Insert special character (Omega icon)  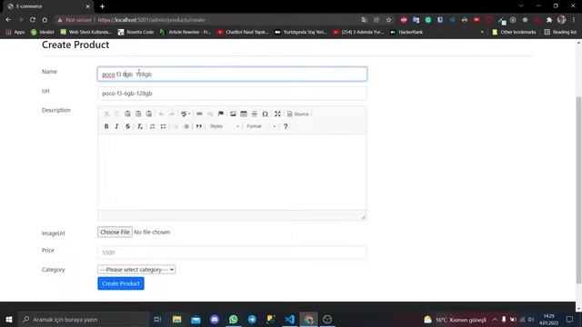pyautogui.click(x=265, y=114)
